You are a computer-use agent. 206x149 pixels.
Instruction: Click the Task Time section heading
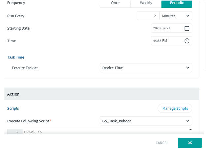pos(16,57)
